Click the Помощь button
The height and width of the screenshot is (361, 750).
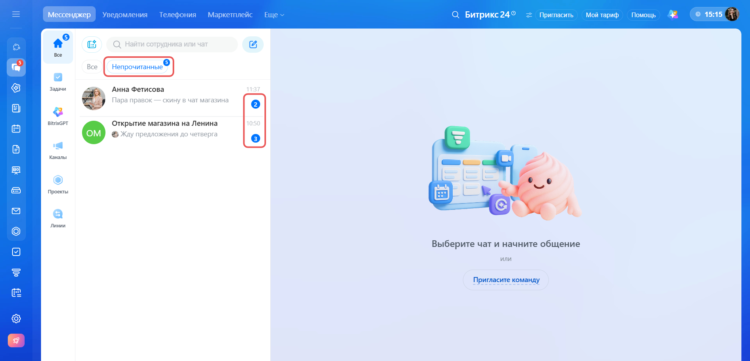[x=643, y=15]
